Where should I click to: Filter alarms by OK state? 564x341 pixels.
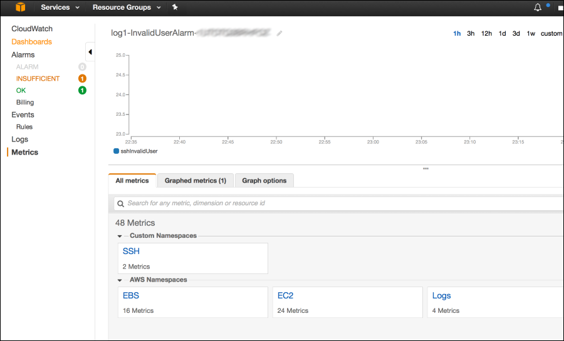(x=21, y=91)
